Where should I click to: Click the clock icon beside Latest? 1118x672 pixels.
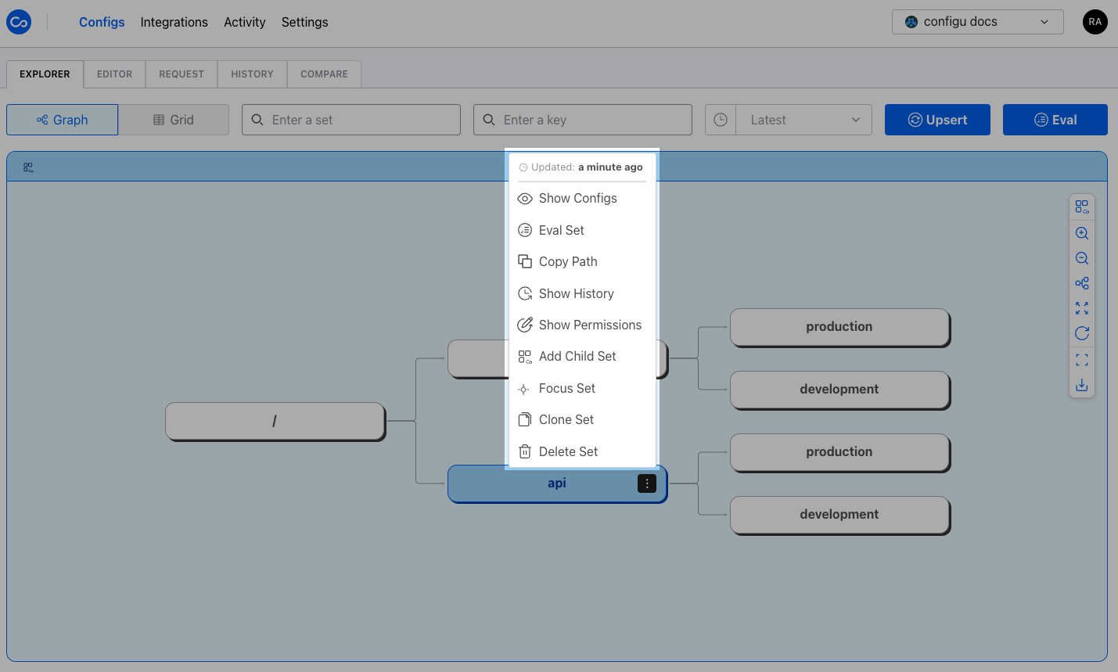click(721, 120)
